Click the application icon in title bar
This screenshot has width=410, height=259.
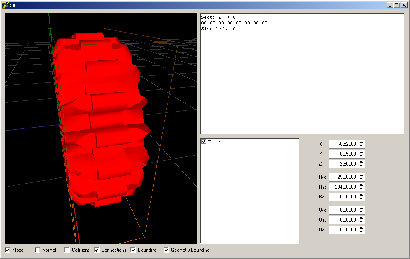(x=5, y=5)
